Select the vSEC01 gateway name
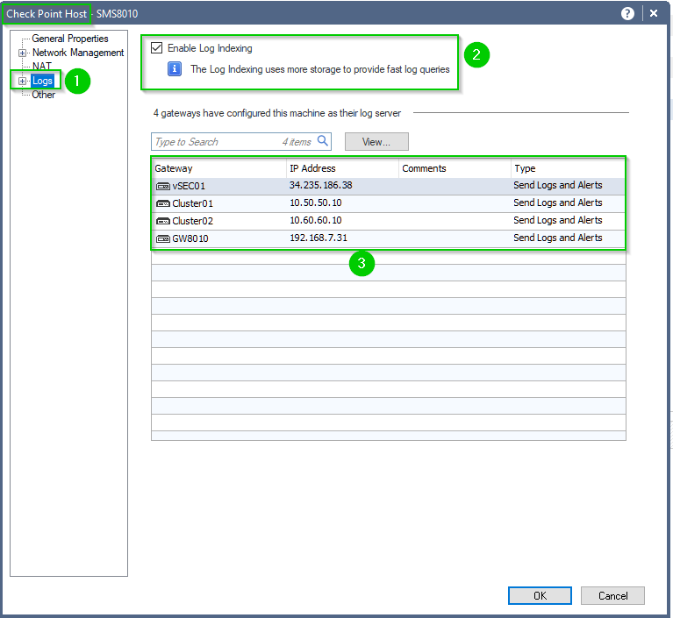 point(189,186)
